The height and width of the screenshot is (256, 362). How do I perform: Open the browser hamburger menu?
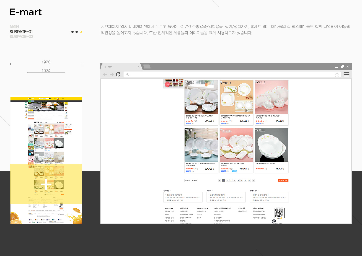pyautogui.click(x=347, y=74)
